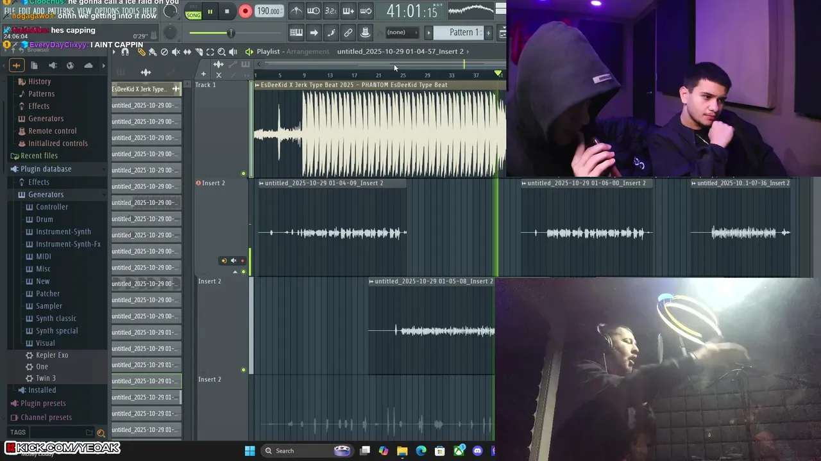
Task: Select the browser cloud tab icon
Action: pos(89,65)
